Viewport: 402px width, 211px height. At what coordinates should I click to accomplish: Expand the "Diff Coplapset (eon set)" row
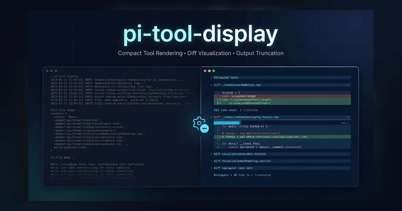(x=211, y=168)
